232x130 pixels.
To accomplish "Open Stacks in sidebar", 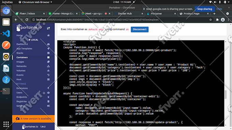I will tap(20, 53).
